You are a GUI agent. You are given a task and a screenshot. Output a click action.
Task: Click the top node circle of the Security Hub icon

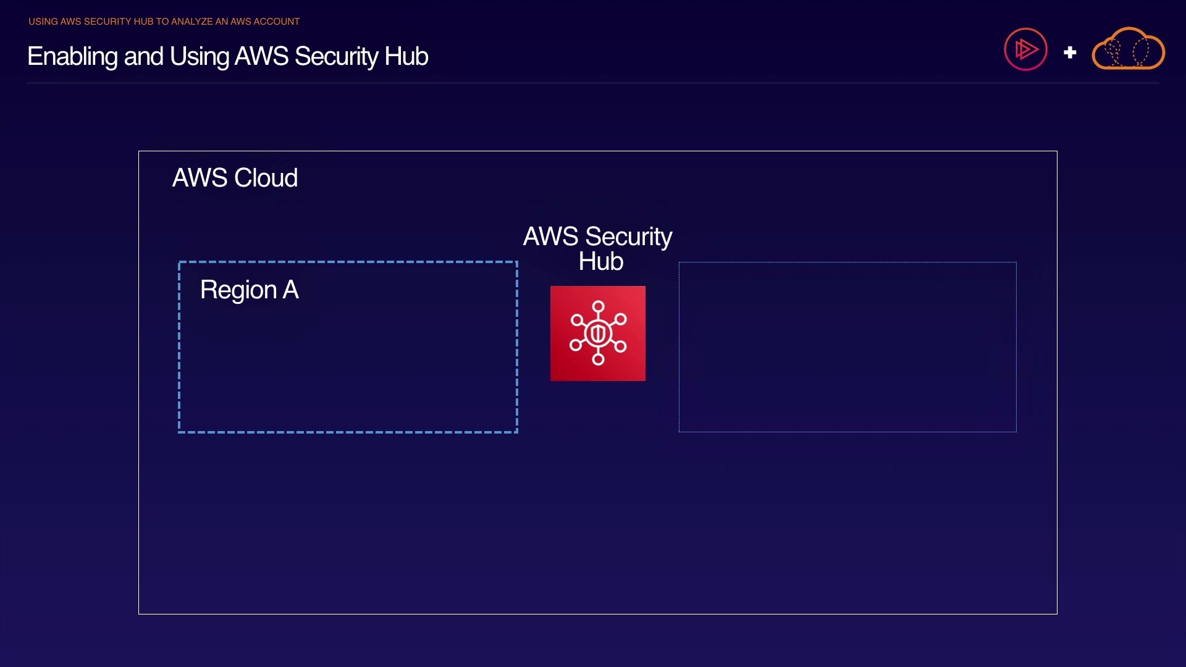pyautogui.click(x=598, y=306)
